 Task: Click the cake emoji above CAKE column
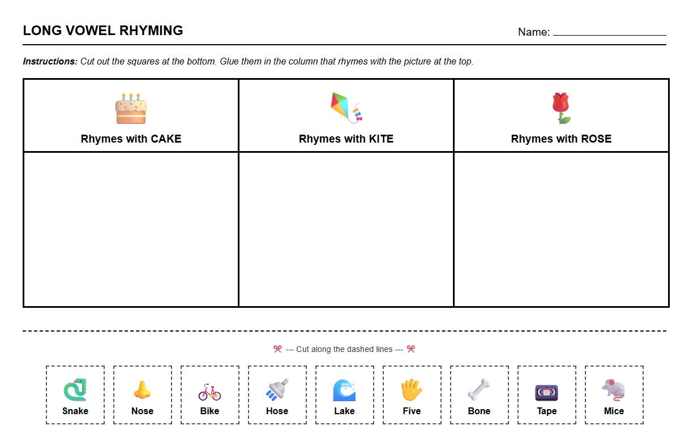click(x=131, y=108)
